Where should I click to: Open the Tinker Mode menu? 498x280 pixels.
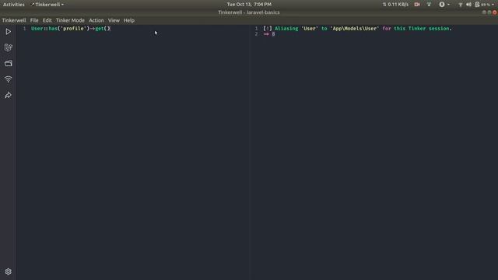coord(70,20)
